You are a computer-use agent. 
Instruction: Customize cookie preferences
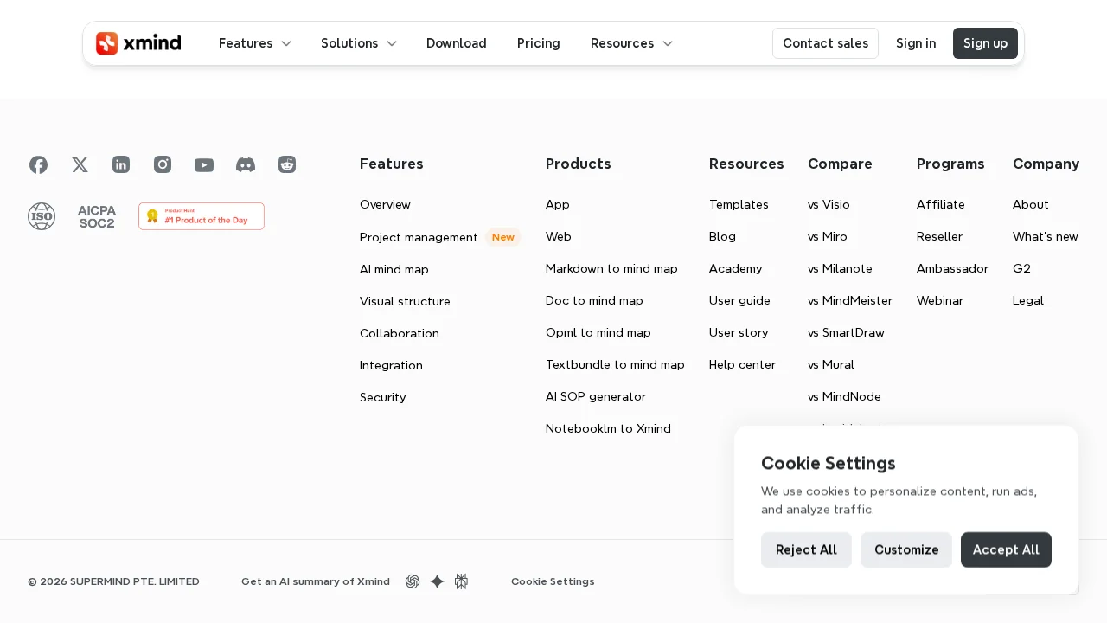[906, 549]
